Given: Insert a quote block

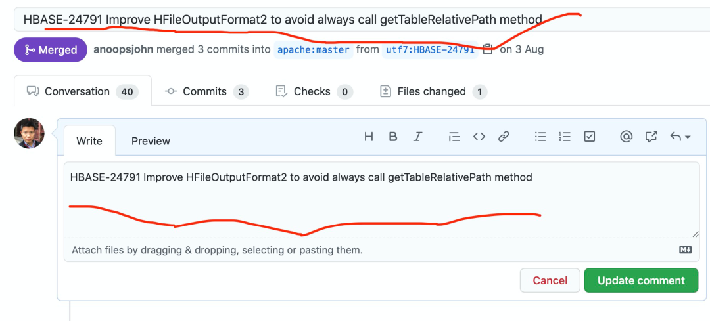Looking at the screenshot, I should (454, 137).
